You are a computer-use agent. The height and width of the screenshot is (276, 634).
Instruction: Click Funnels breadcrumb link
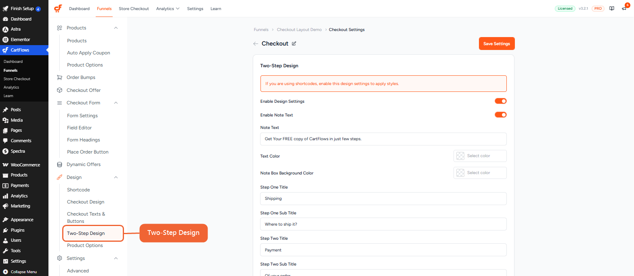[x=261, y=30]
